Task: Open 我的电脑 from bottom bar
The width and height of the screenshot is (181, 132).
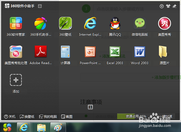Action: (48, 117)
